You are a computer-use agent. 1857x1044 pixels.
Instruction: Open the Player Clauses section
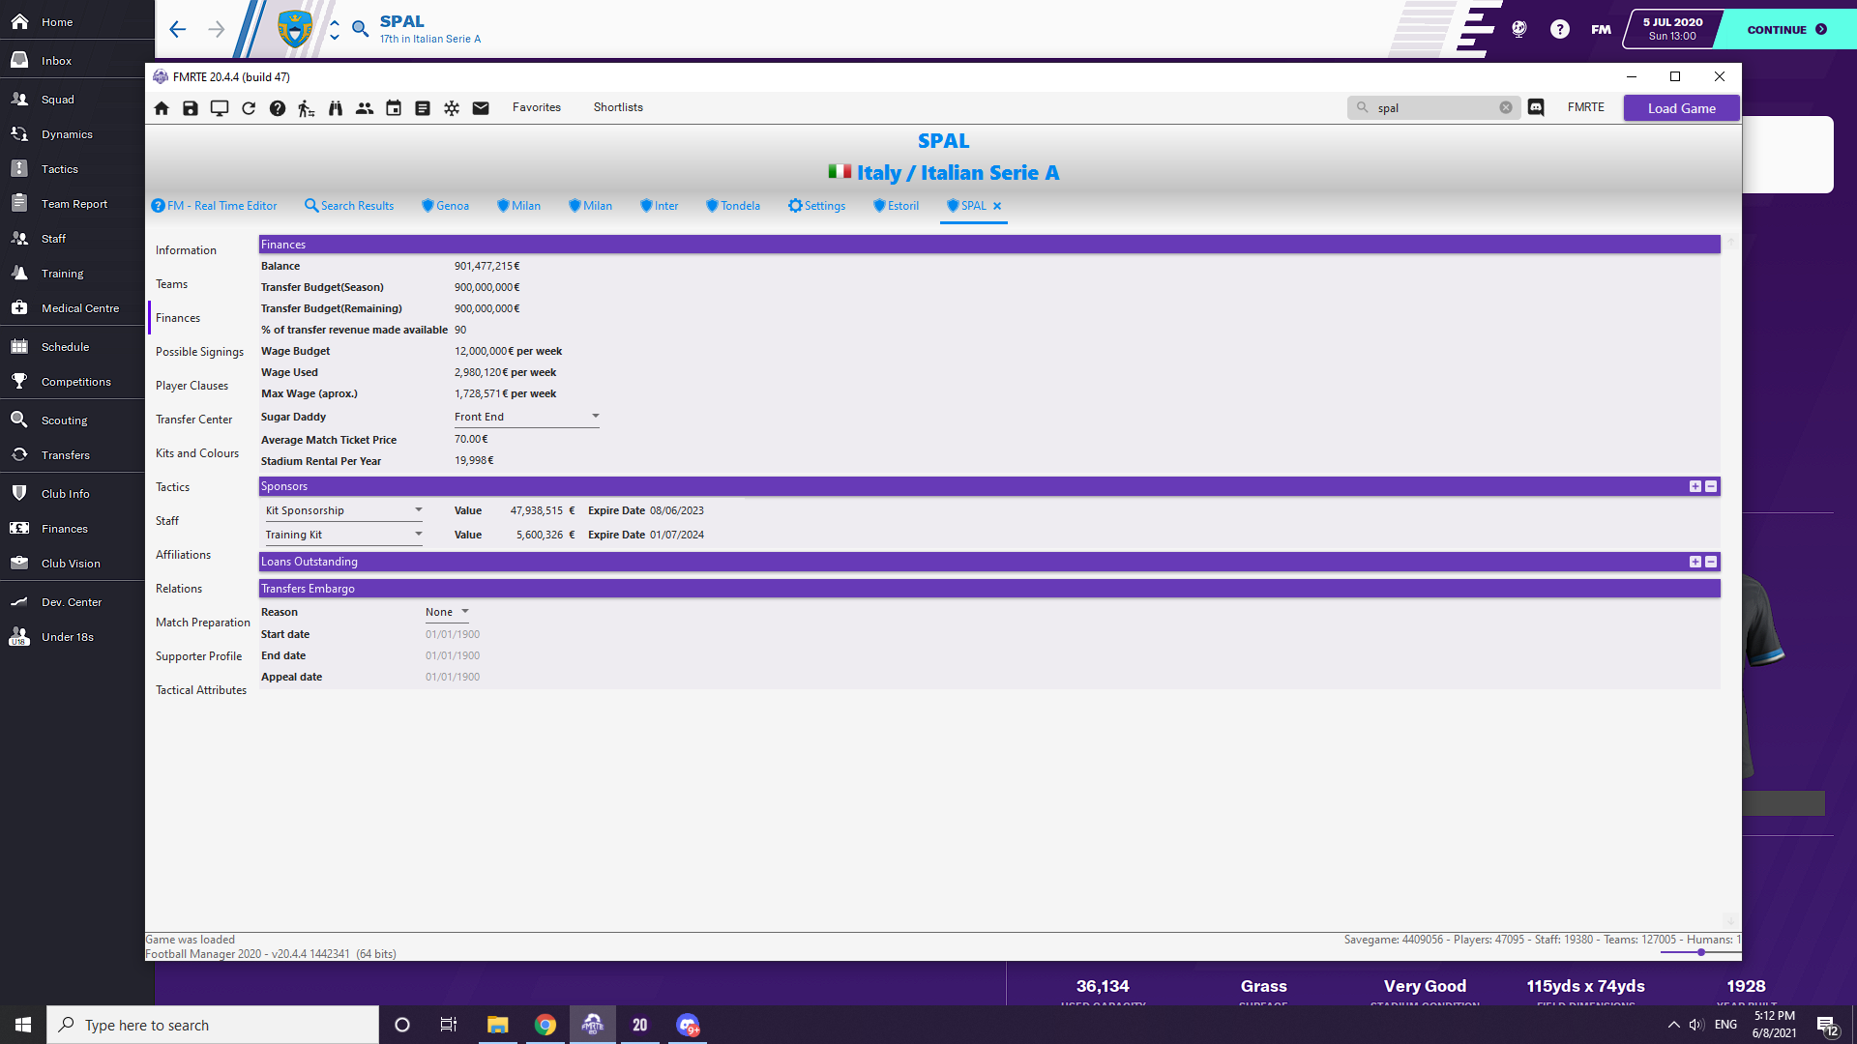tap(192, 386)
